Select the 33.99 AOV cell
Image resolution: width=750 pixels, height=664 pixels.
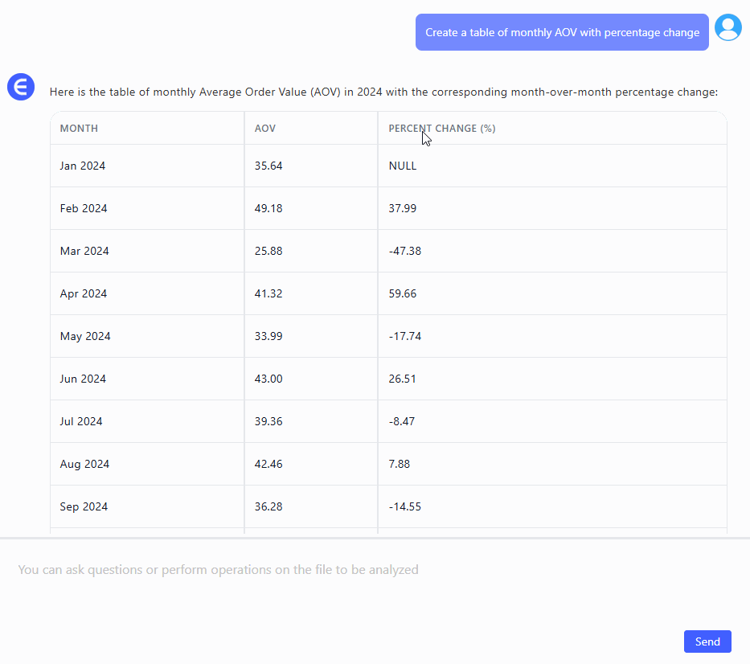268,337
